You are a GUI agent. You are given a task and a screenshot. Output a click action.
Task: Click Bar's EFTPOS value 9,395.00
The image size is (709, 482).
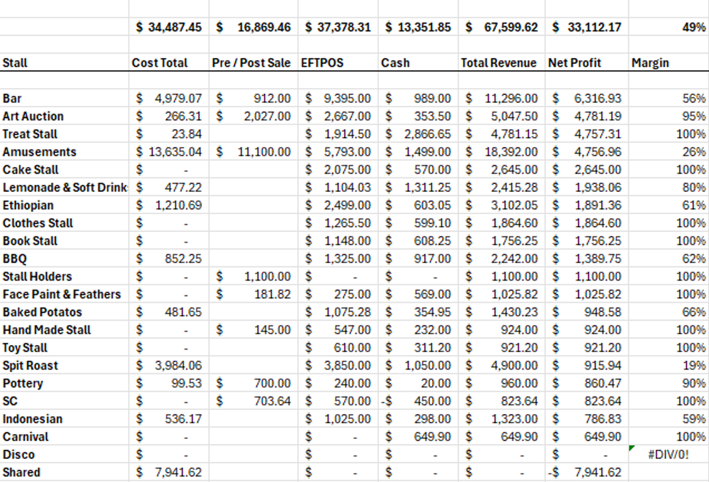tap(338, 99)
